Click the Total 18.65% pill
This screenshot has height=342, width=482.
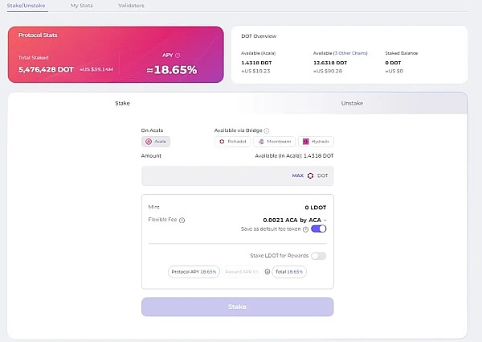point(289,272)
